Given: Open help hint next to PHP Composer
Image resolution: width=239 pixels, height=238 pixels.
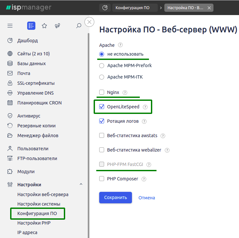Looking at the screenshot, I should pyautogui.click(x=144, y=179).
